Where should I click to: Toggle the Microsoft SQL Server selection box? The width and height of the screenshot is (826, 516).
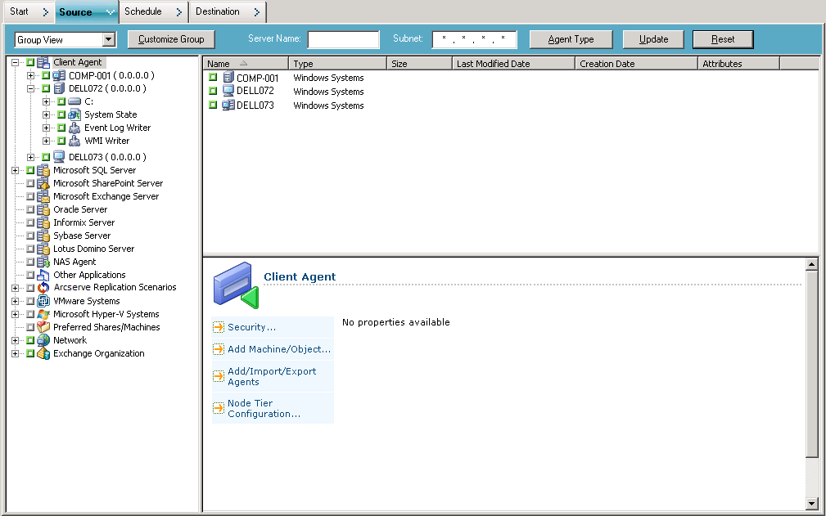coord(30,170)
